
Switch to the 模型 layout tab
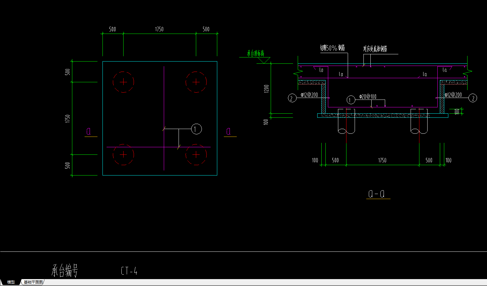tap(11, 282)
